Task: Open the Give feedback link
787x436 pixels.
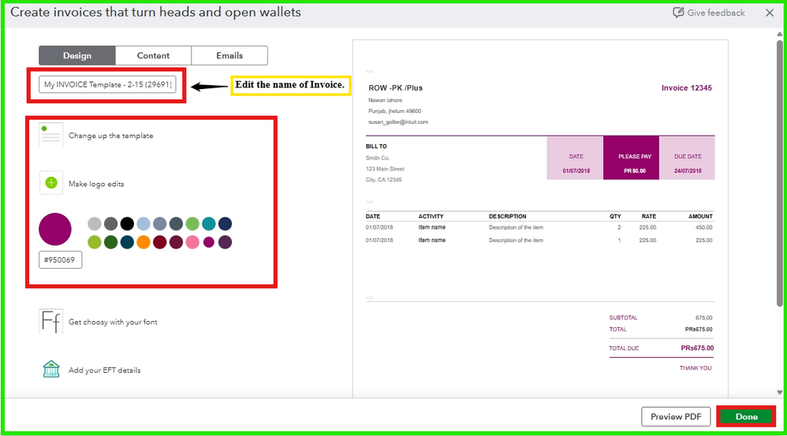Action: (716, 13)
